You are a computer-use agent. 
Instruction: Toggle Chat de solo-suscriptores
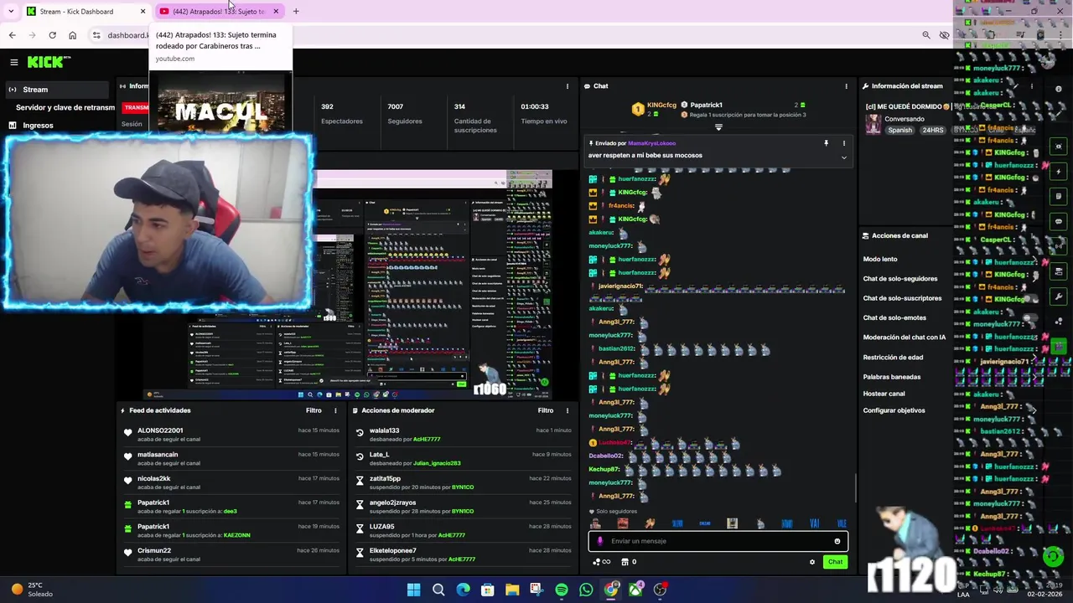click(x=902, y=298)
